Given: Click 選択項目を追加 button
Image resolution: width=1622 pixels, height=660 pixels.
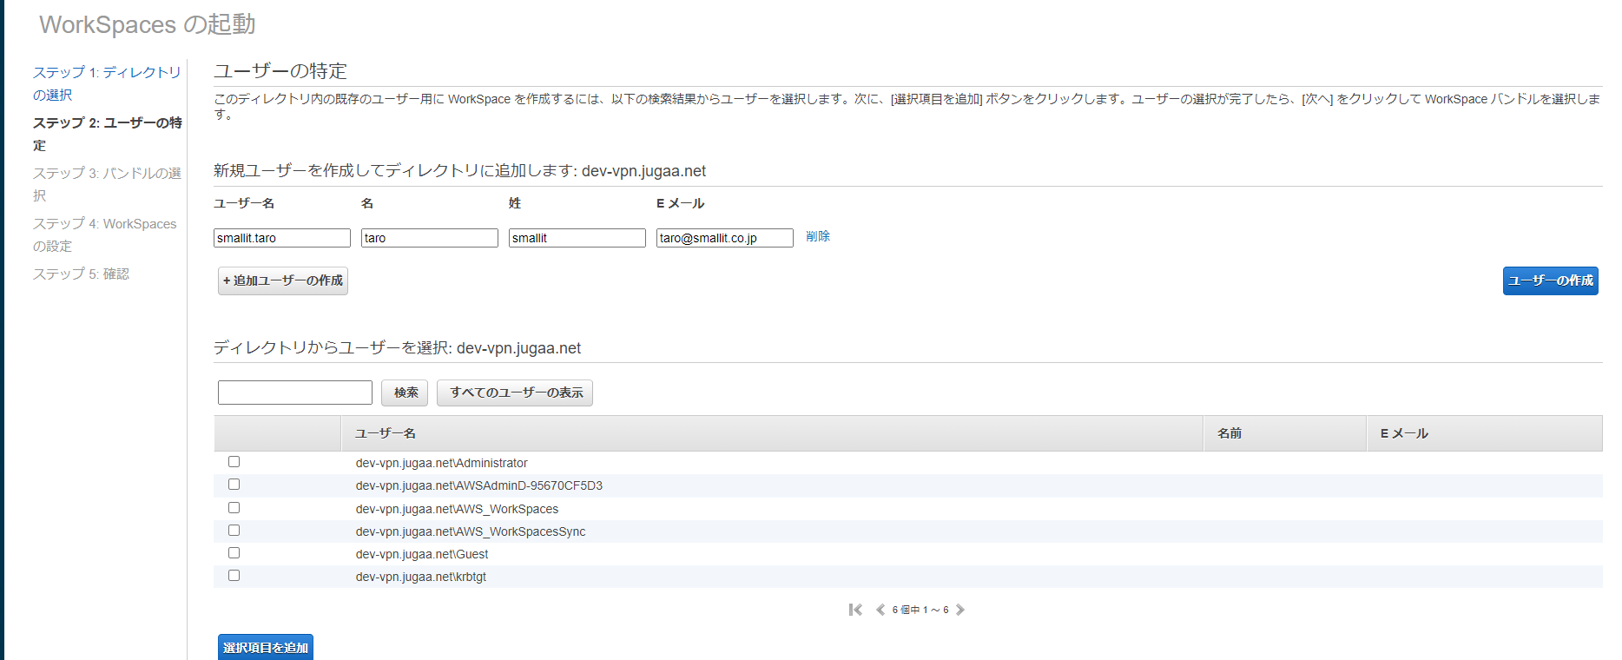Looking at the screenshot, I should coord(266,647).
